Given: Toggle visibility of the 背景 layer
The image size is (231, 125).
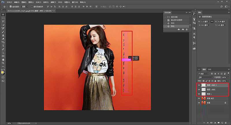Looking at the screenshot, I should (199, 102).
